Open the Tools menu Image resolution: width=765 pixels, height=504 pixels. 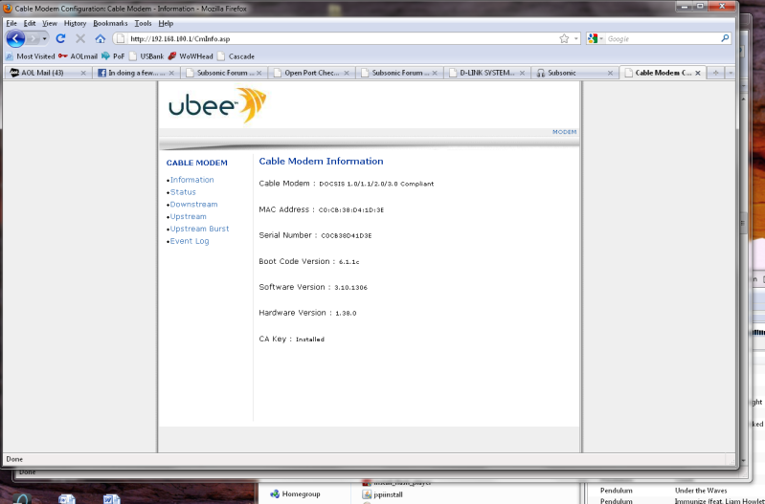[143, 23]
